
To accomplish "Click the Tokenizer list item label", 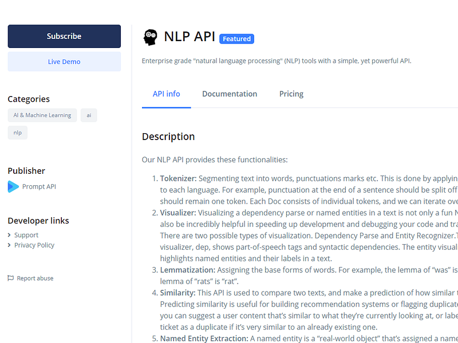I will [x=178, y=178].
